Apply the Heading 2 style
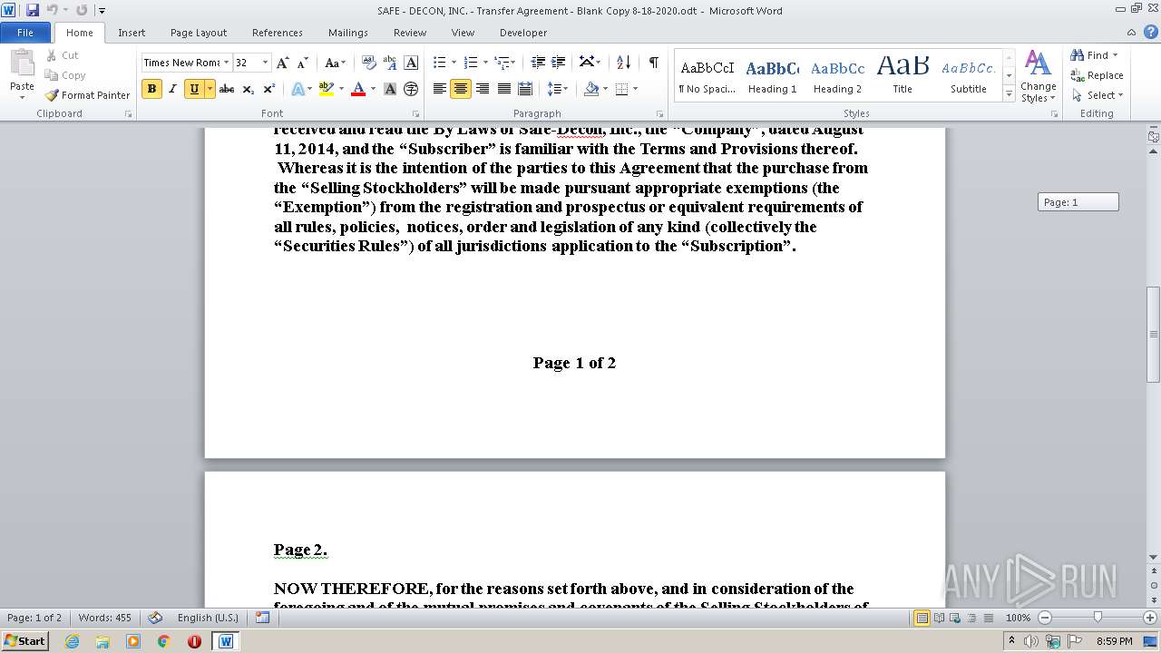 click(837, 76)
